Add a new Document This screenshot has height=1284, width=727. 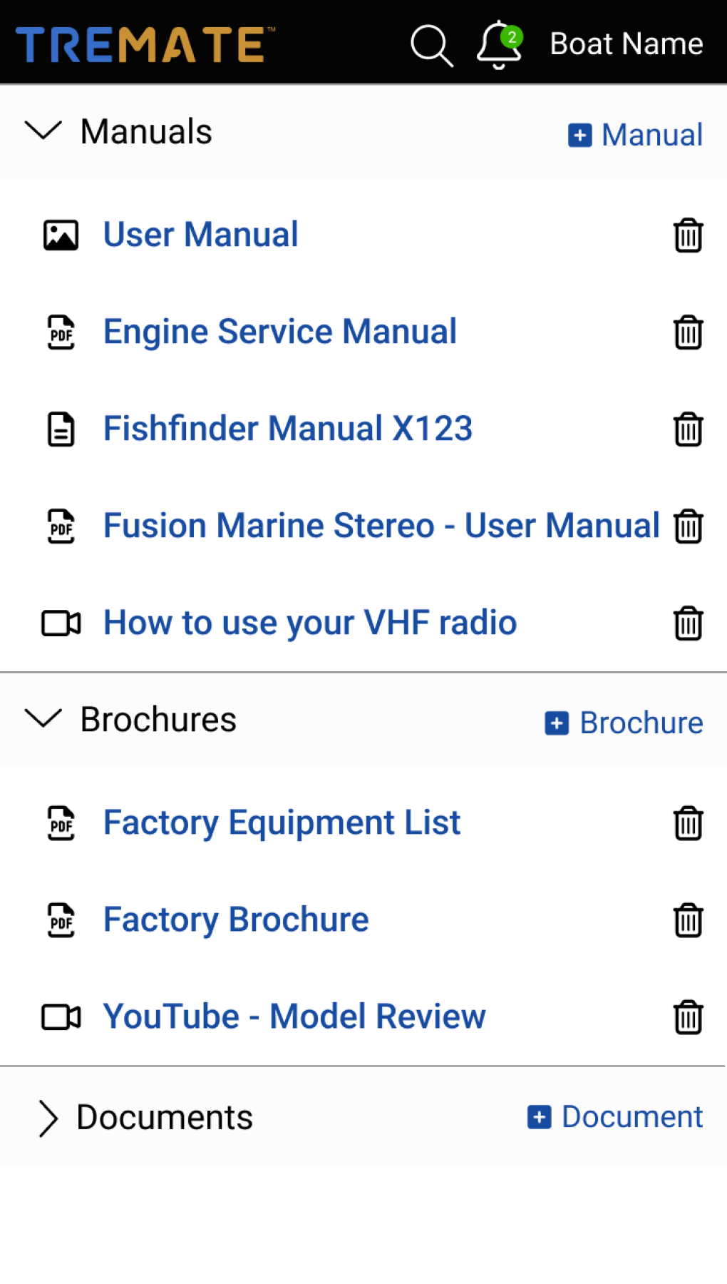(x=615, y=1117)
